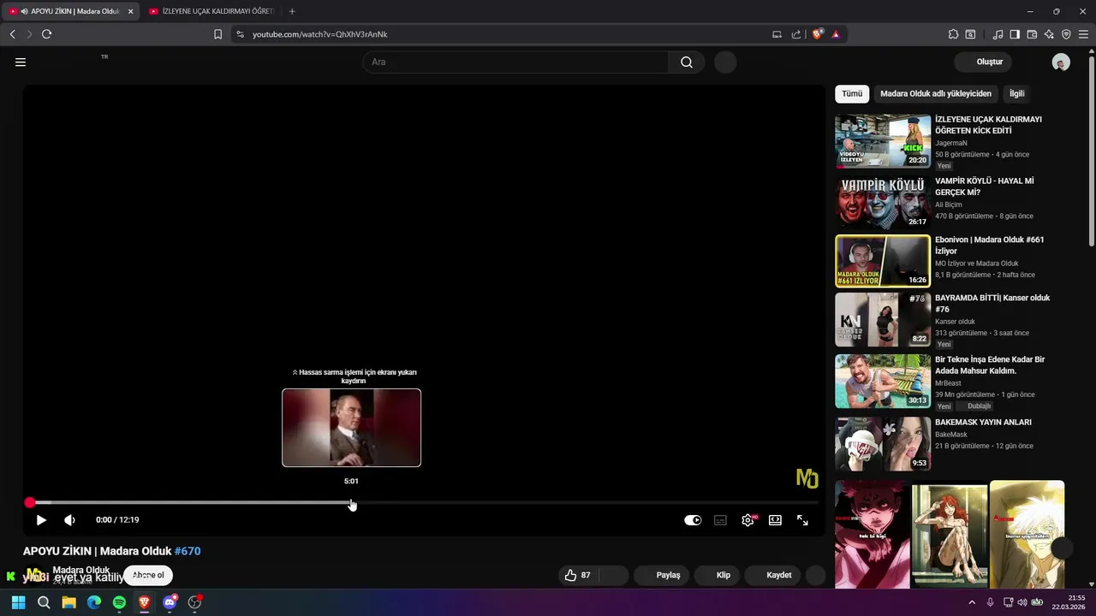The image size is (1096, 616).
Task: Go back with the browser back arrow
Action: [x=13, y=34]
